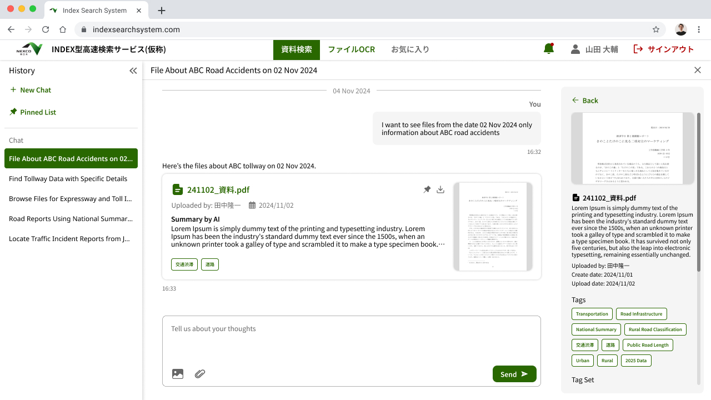The image size is (711, 400).
Task: Click the サインアウト sign out button
Action: click(664, 49)
